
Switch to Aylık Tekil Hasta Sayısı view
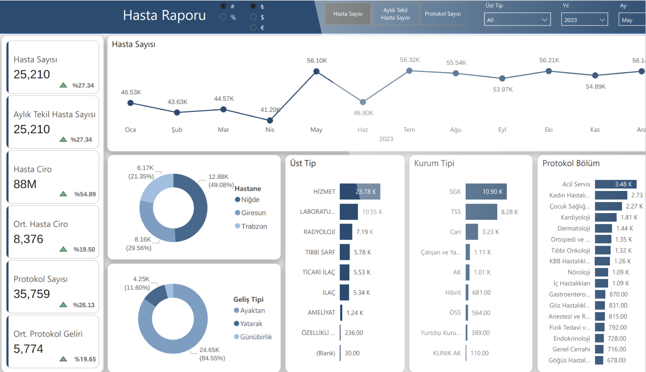[395, 14]
